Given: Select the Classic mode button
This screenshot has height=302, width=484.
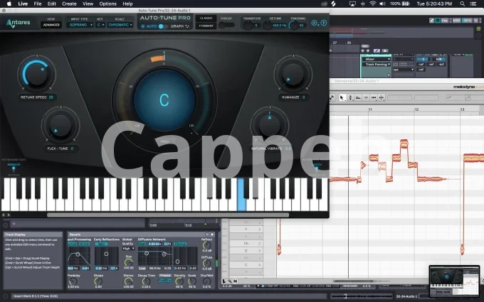Looking at the screenshot, I should click(206, 17).
